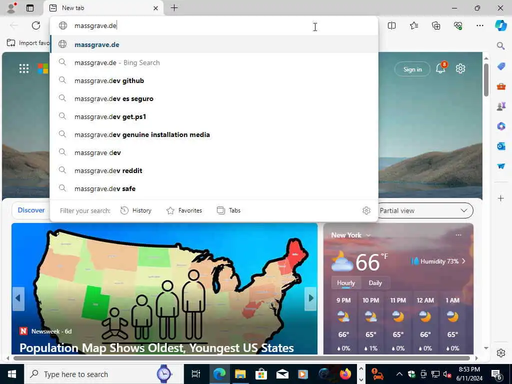
Task: Click the address bar text field
Action: tap(214, 25)
